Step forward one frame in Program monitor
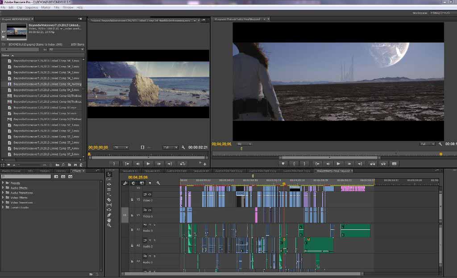This screenshot has width=457, height=278. (349, 164)
